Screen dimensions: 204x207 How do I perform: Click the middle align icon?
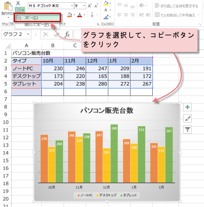click(126, 5)
